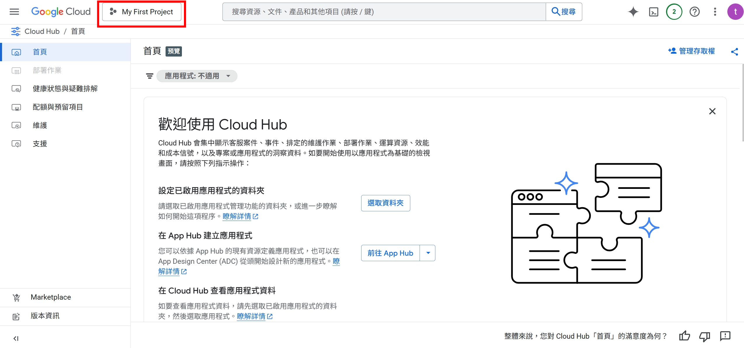
Task: Expand the 前往 App Hub dropdown arrow
Action: [x=428, y=253]
